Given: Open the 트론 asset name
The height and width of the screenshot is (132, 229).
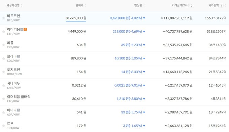Looking at the screenshot, I should pyautogui.click(x=10, y=124).
